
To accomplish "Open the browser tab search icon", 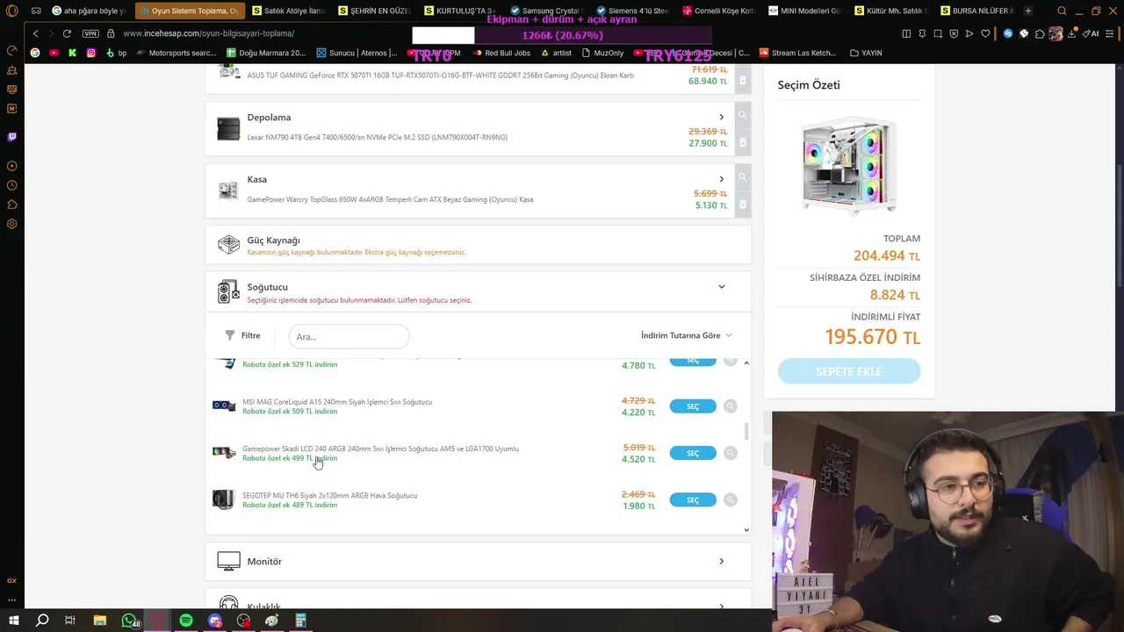I will coord(1062,11).
